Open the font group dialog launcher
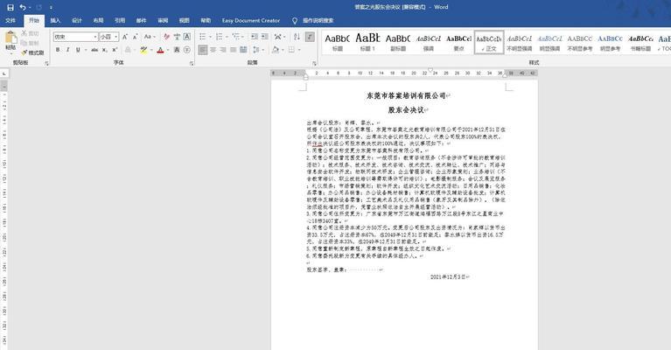This screenshot has width=671, height=350. point(192,63)
